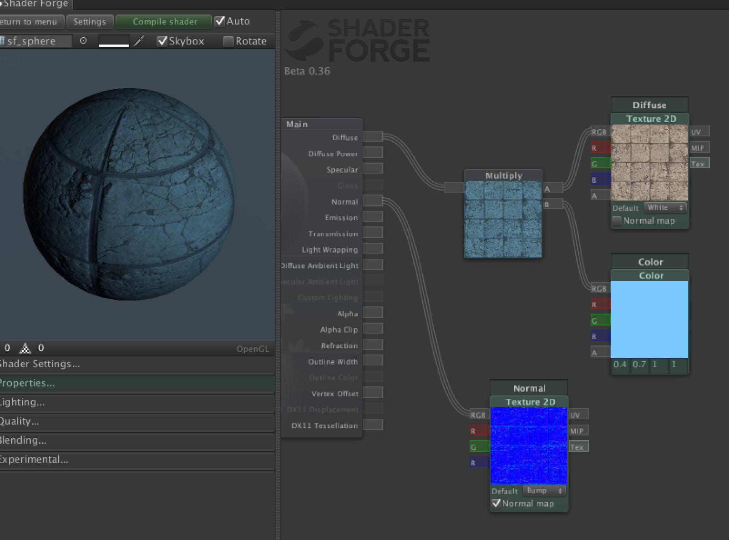This screenshot has height=540, width=729.
Task: Click the UV input of Normal texture node
Action: click(x=579, y=415)
